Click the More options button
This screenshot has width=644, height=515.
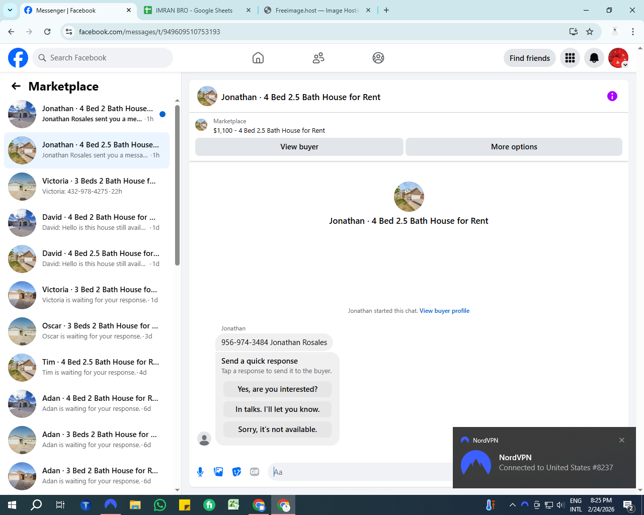pos(514,147)
